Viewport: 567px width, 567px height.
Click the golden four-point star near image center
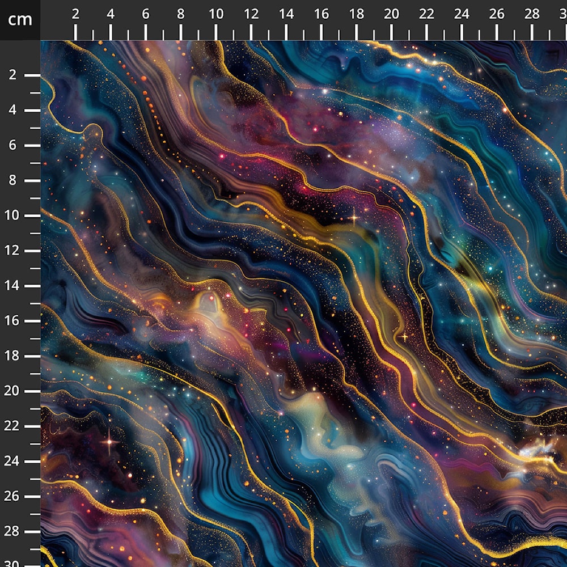[354, 217]
